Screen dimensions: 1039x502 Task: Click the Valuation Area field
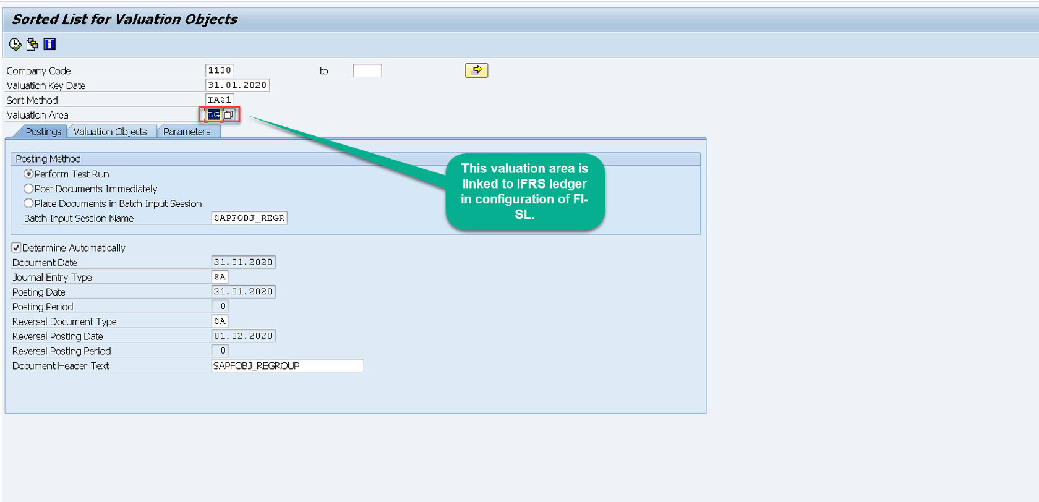pyautogui.click(x=214, y=115)
